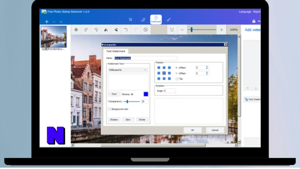Rotate image counterclockwise icon
This screenshot has width=300, height=169.
[86, 30]
